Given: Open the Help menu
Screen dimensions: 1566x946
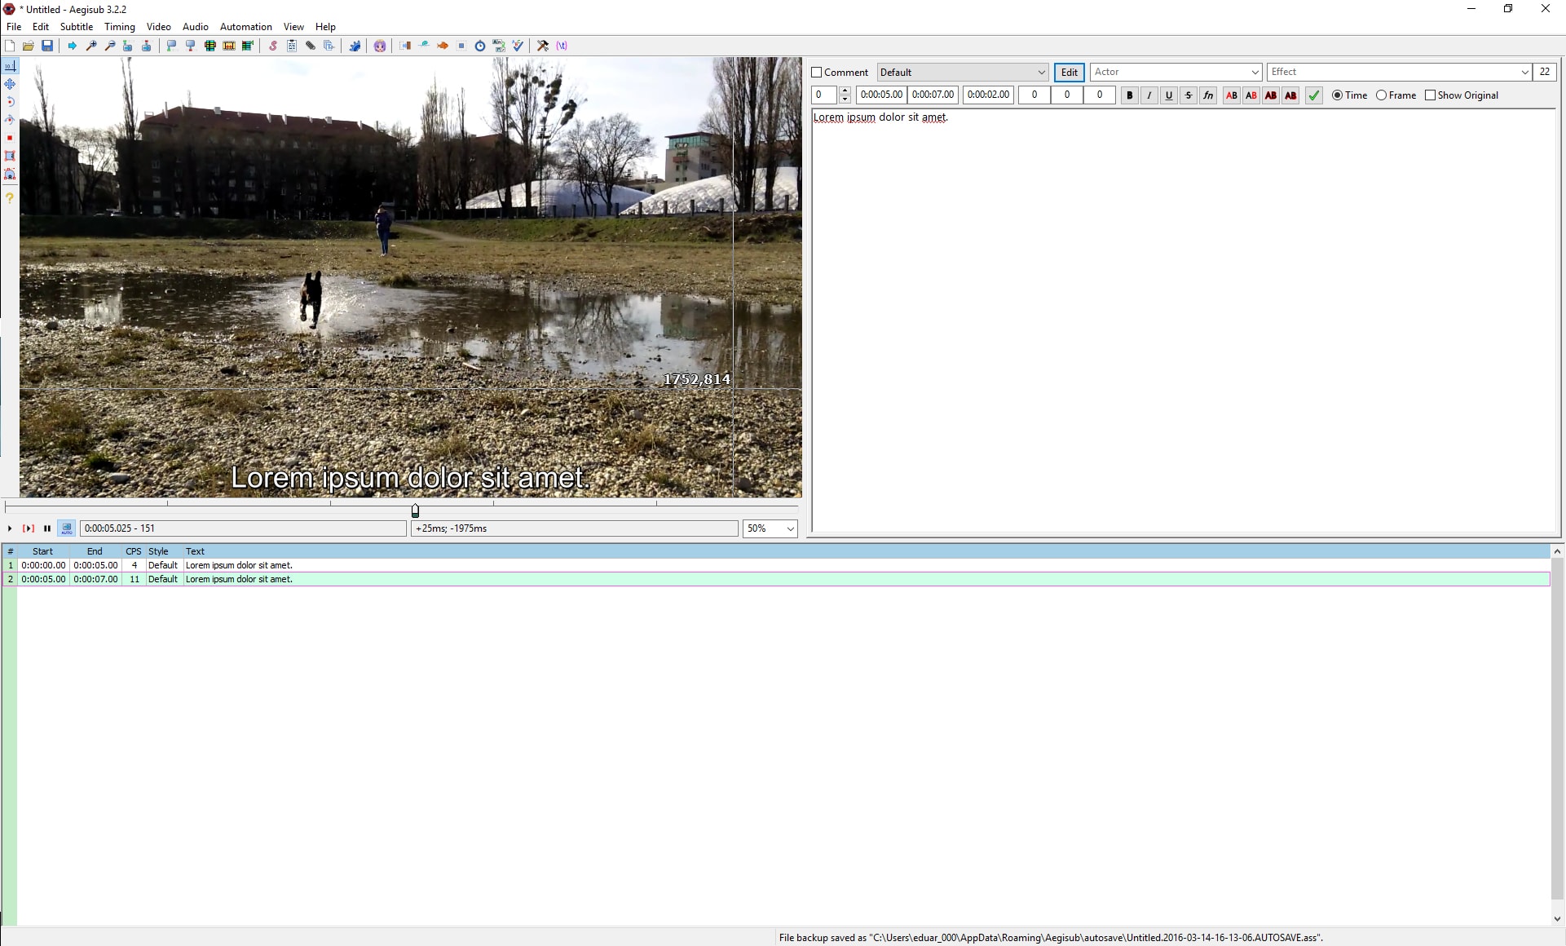Looking at the screenshot, I should [x=325, y=27].
